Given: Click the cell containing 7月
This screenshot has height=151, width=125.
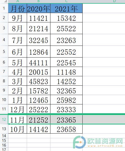Looking at the screenshot, I should tap(17, 40).
